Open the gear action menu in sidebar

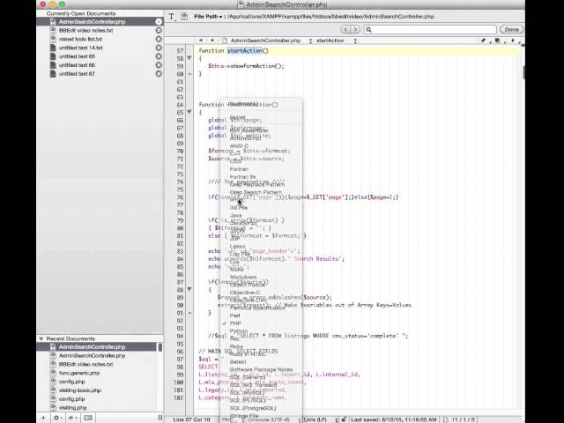click(x=57, y=418)
